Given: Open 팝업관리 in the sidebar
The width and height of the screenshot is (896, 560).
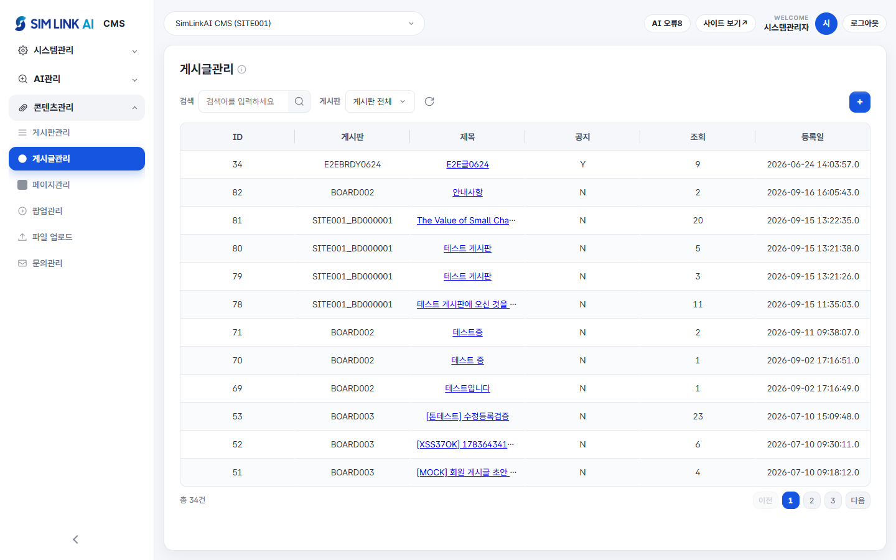Looking at the screenshot, I should point(77,211).
